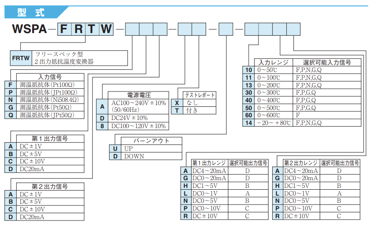The height and width of the screenshot is (225, 370).
Task: Click the letter R box in model code
Action: (x=78, y=29)
